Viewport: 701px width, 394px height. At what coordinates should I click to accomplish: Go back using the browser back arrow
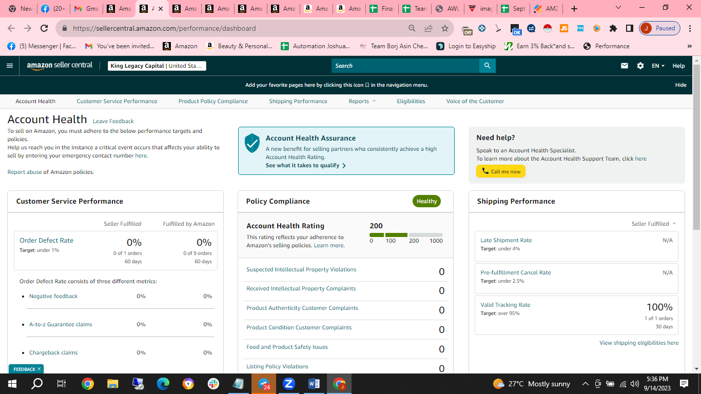pos(11,28)
